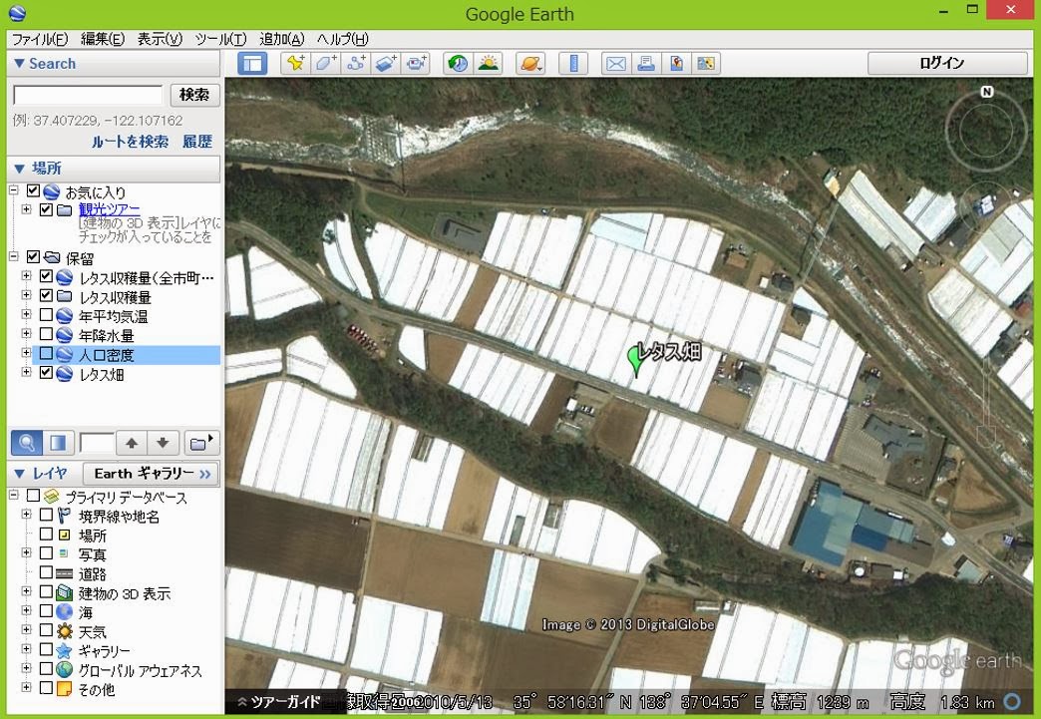Print the current view icon

646,64
